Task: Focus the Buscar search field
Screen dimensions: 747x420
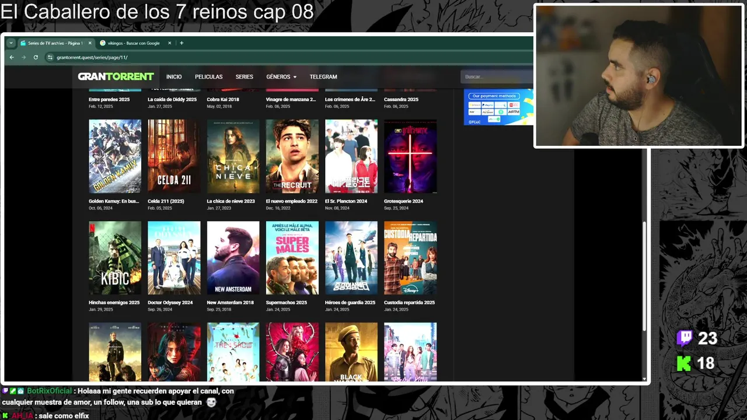Action: coord(496,77)
